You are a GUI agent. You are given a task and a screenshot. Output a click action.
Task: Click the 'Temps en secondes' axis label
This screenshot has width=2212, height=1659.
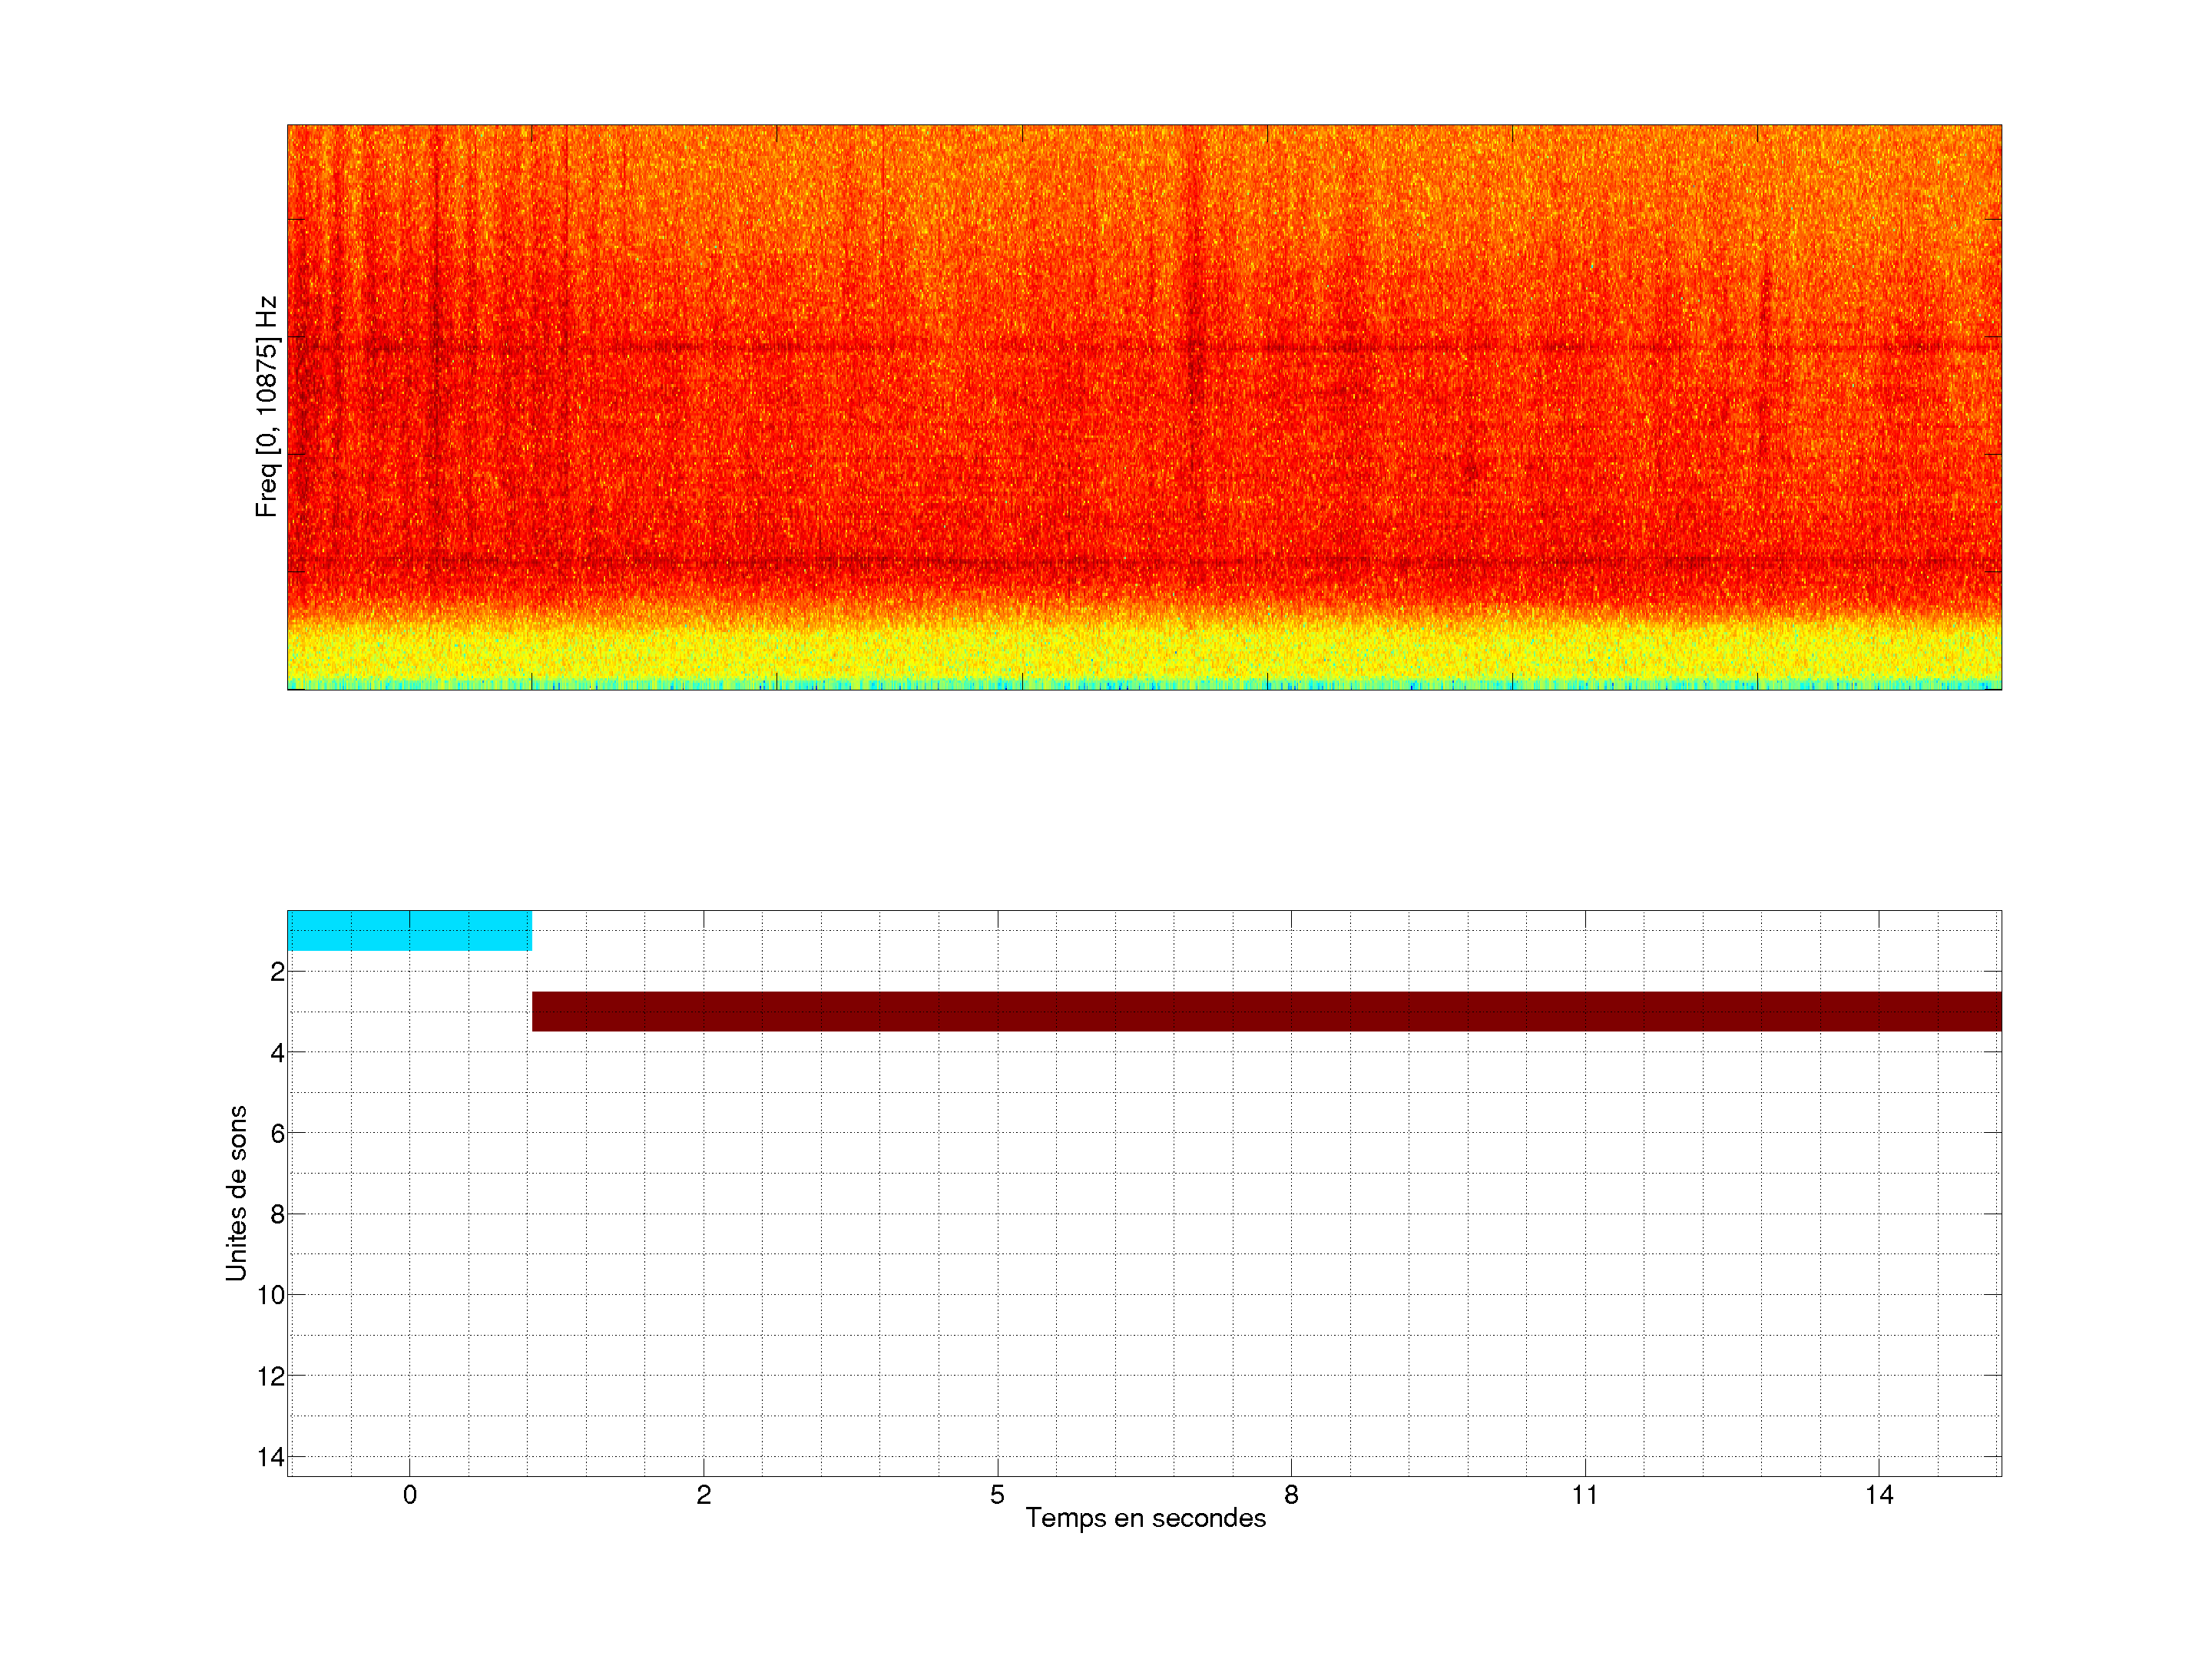point(1145,1518)
